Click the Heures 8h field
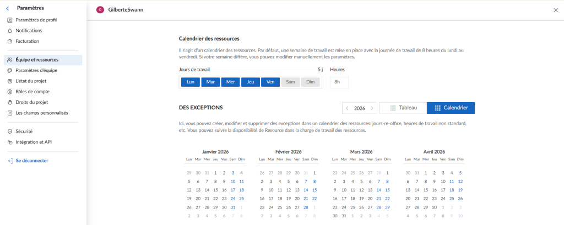Image resolution: width=564 pixels, height=225 pixels. coord(339,82)
